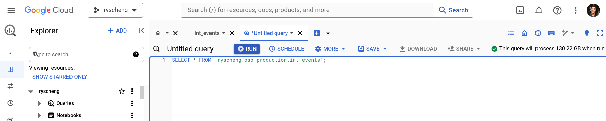This screenshot has height=121, width=606.
Task: Collapse the ryscheng project tree node
Action: tap(31, 91)
